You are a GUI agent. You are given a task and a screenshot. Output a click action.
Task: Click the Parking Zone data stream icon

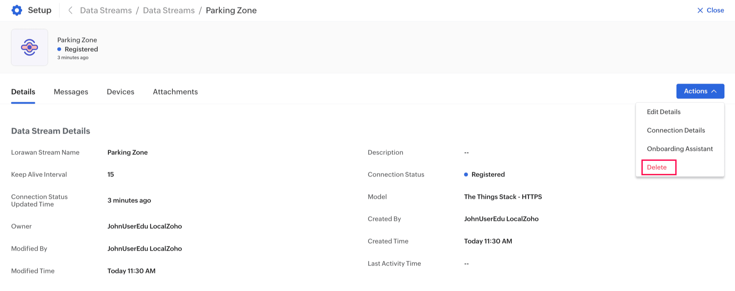[x=29, y=47]
